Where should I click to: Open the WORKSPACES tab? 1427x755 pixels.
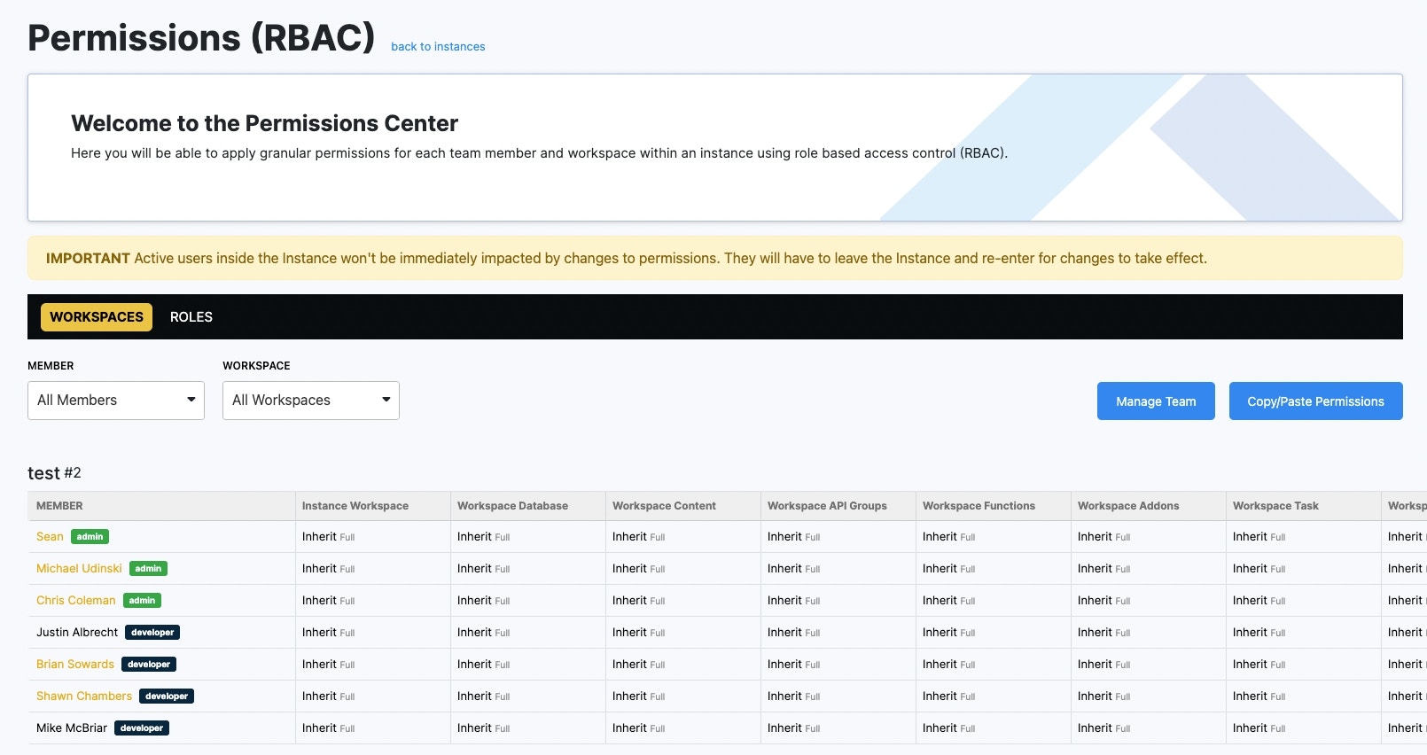point(97,317)
